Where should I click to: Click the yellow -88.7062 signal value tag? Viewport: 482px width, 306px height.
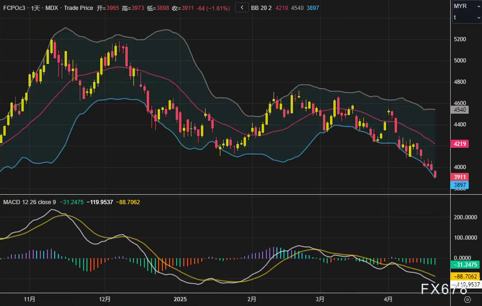point(465,276)
